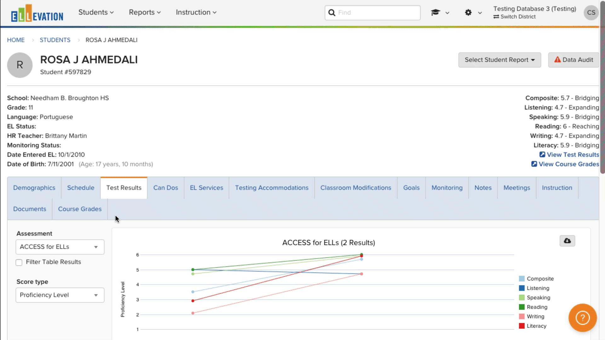Focus the Find search field
This screenshot has width=605, height=340.
(372, 13)
